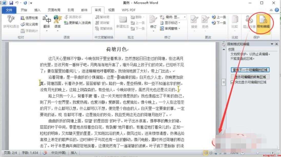Viewport: 281px width, 157px height.
Task: Click 中文(中国) language in status bar
Action: coord(58,153)
